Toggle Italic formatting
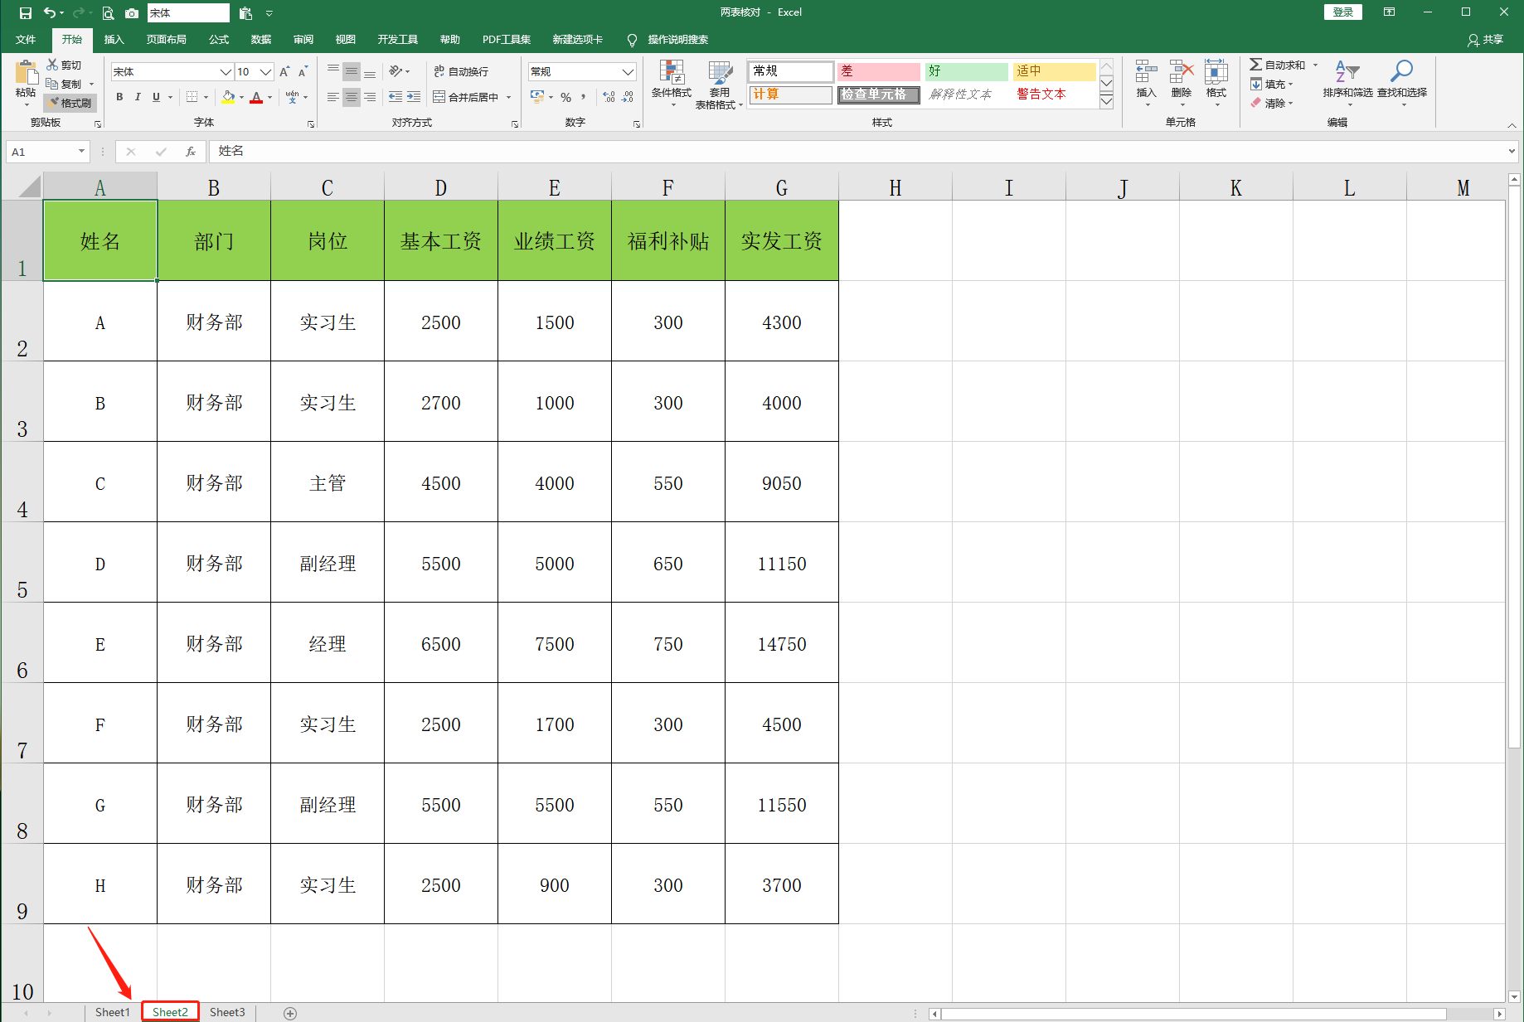This screenshot has height=1022, width=1524. coord(138,97)
